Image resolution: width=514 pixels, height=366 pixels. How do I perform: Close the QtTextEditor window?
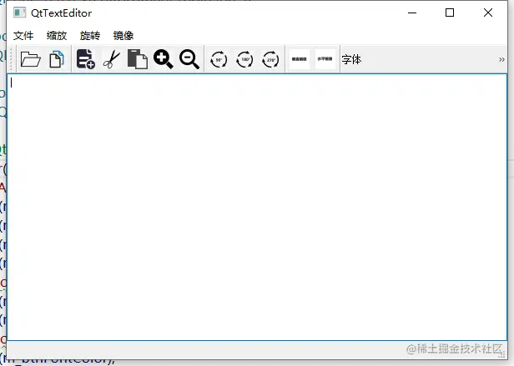pos(488,13)
